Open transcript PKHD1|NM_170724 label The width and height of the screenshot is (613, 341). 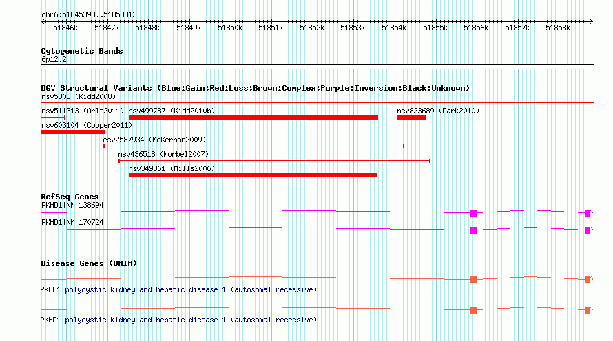pyautogui.click(x=72, y=222)
